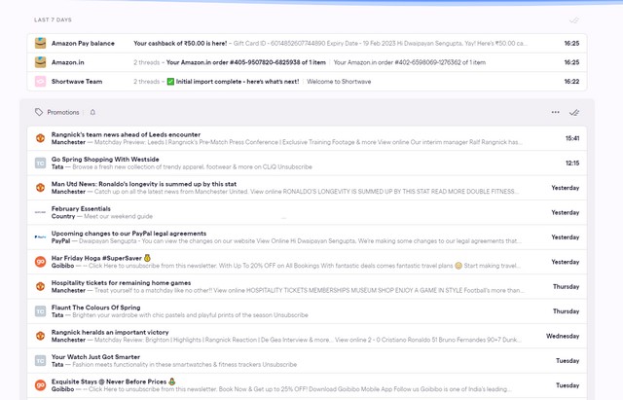Click the 16:22 timestamp on Shortwave email
The image size is (623, 400).
pos(571,82)
